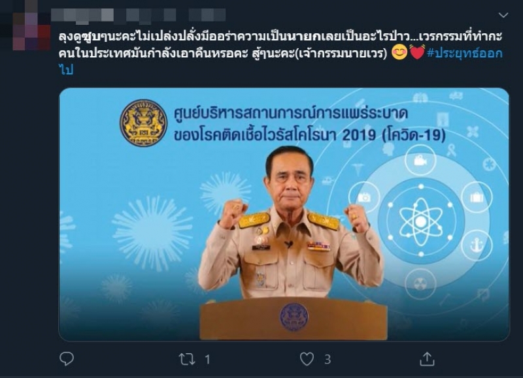523x378 pixels.
Task: Retweet using the arrows icon
Action: click(187, 359)
